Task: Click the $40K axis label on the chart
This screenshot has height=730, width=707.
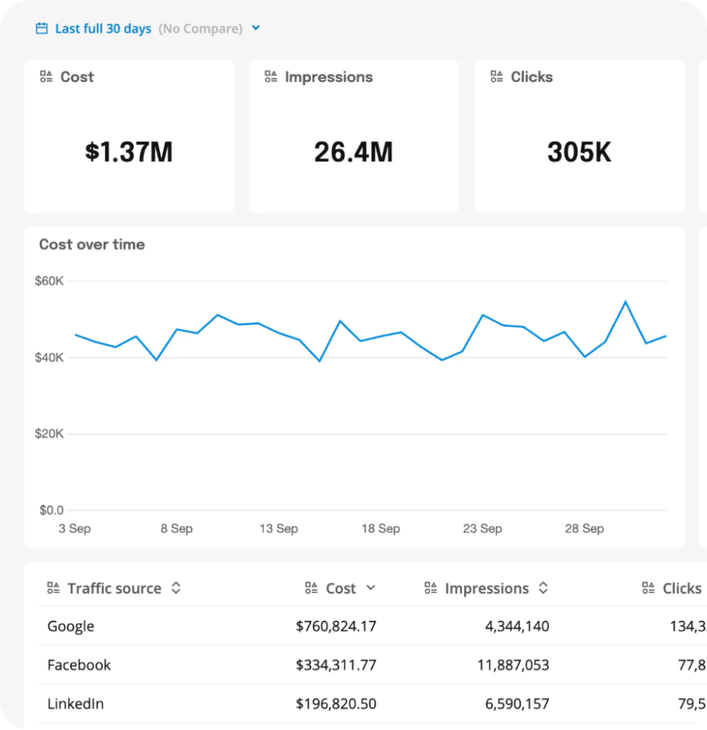Action: point(49,357)
